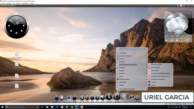Open the Accesorios menu category
The width and height of the screenshot is (194, 109).
(x=132, y=53)
